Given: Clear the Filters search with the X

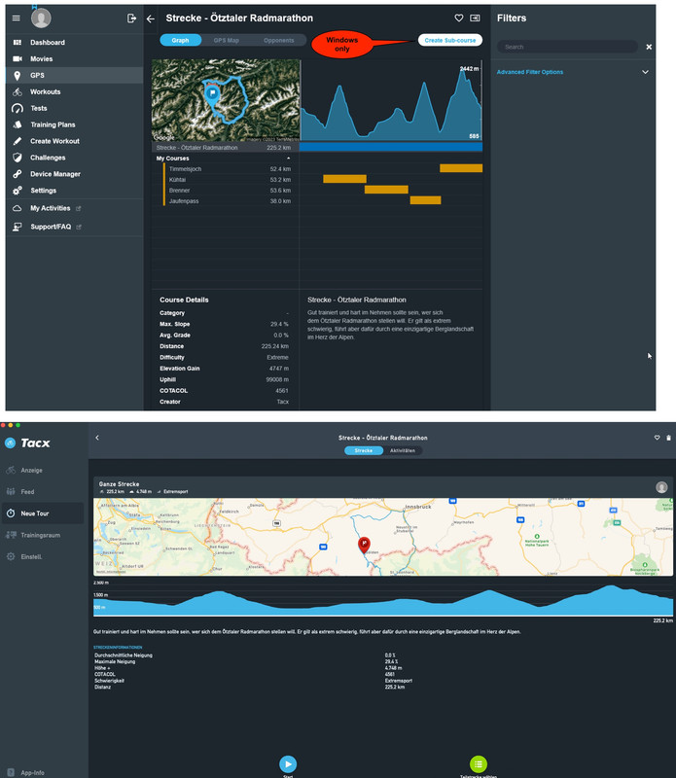Looking at the screenshot, I should [x=649, y=47].
